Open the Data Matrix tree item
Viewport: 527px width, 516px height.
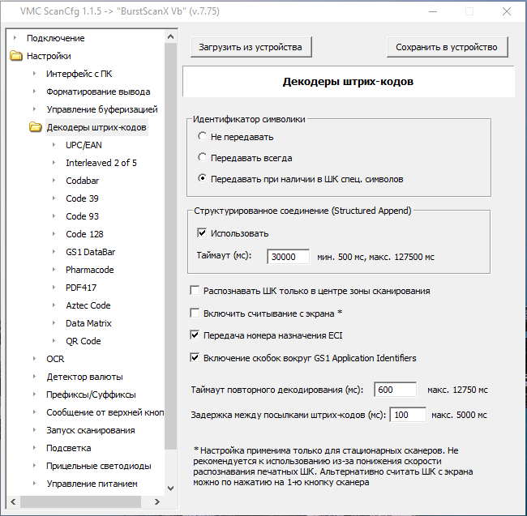tap(88, 323)
